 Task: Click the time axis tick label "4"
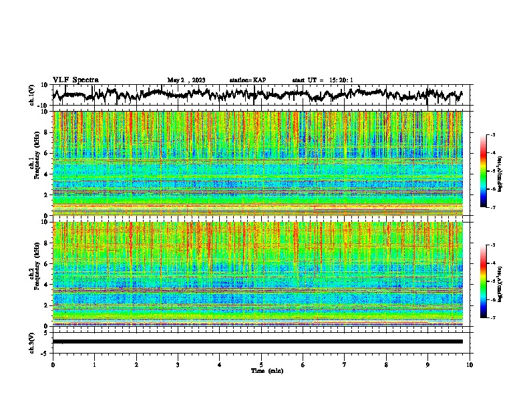pos(220,365)
